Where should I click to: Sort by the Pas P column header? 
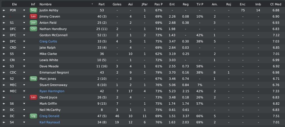coord(158,4)
